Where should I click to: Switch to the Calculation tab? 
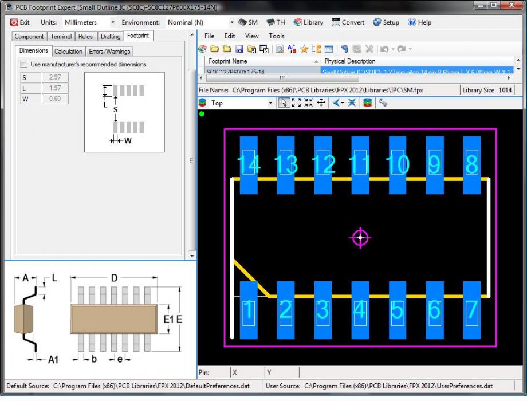coord(68,51)
